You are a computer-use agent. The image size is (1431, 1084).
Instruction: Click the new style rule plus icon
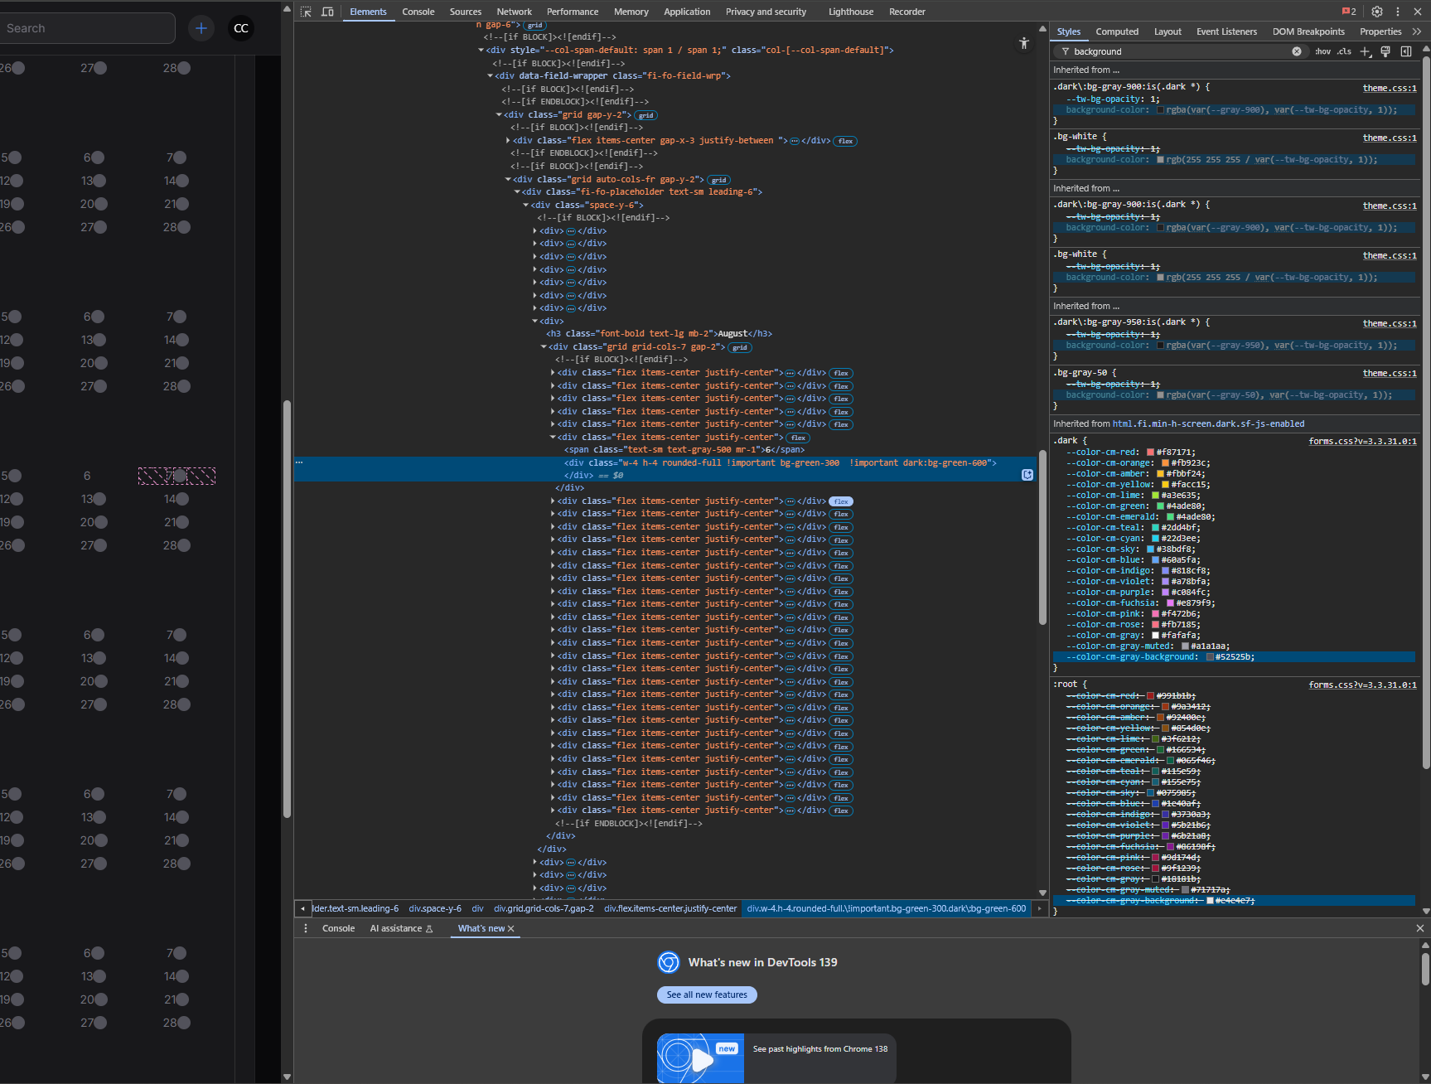pyautogui.click(x=1366, y=51)
